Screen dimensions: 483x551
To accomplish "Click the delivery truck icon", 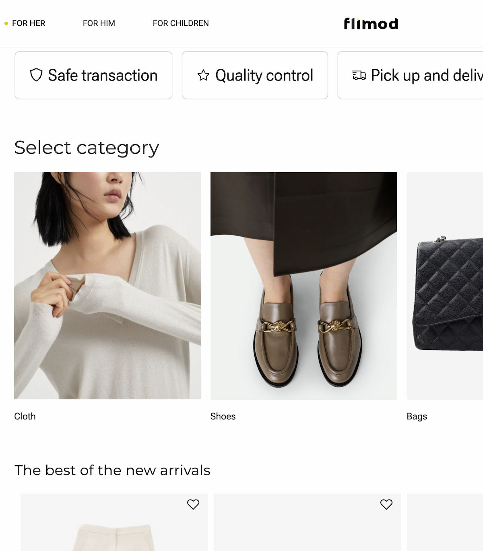I will click(359, 75).
